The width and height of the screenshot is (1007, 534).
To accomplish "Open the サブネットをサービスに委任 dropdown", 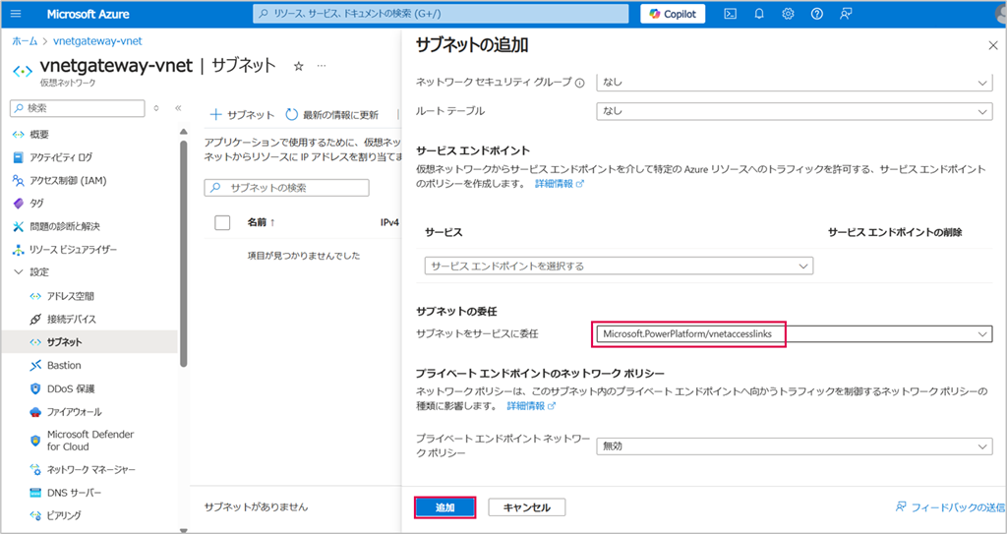I will pos(795,333).
